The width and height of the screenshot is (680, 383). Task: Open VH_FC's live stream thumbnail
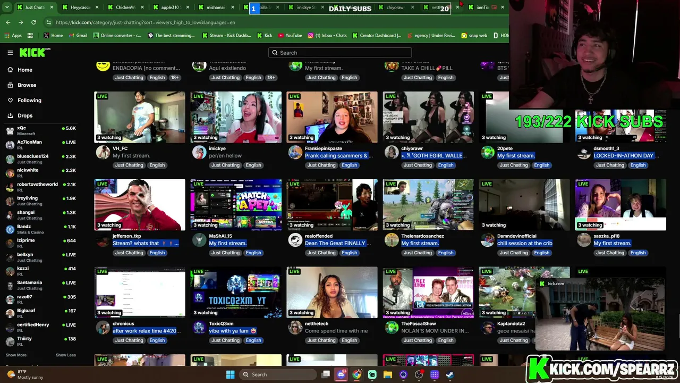pos(140,117)
